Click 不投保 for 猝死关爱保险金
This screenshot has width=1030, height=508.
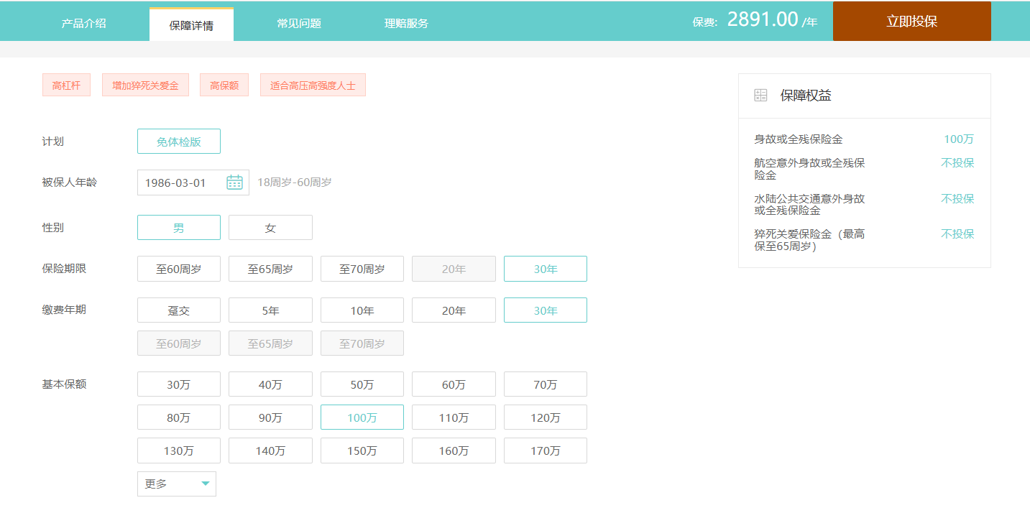click(x=957, y=234)
